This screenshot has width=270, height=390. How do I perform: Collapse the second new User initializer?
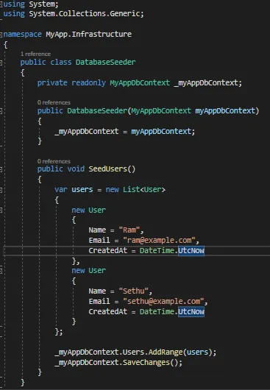point(1,271)
